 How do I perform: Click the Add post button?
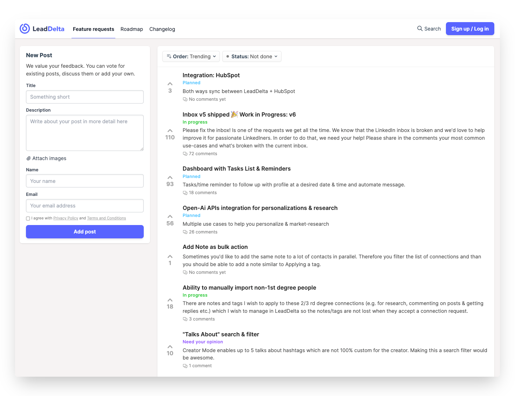pos(84,232)
